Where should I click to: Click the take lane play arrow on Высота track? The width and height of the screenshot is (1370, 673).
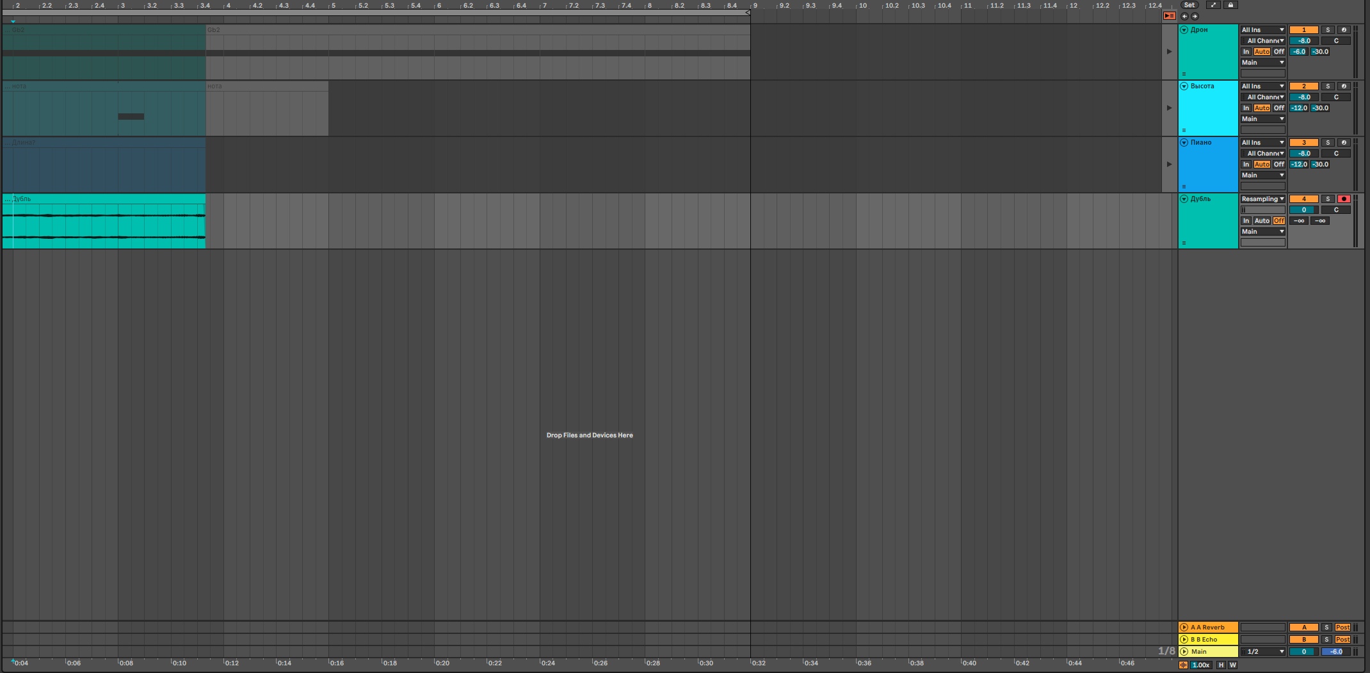coord(1169,108)
